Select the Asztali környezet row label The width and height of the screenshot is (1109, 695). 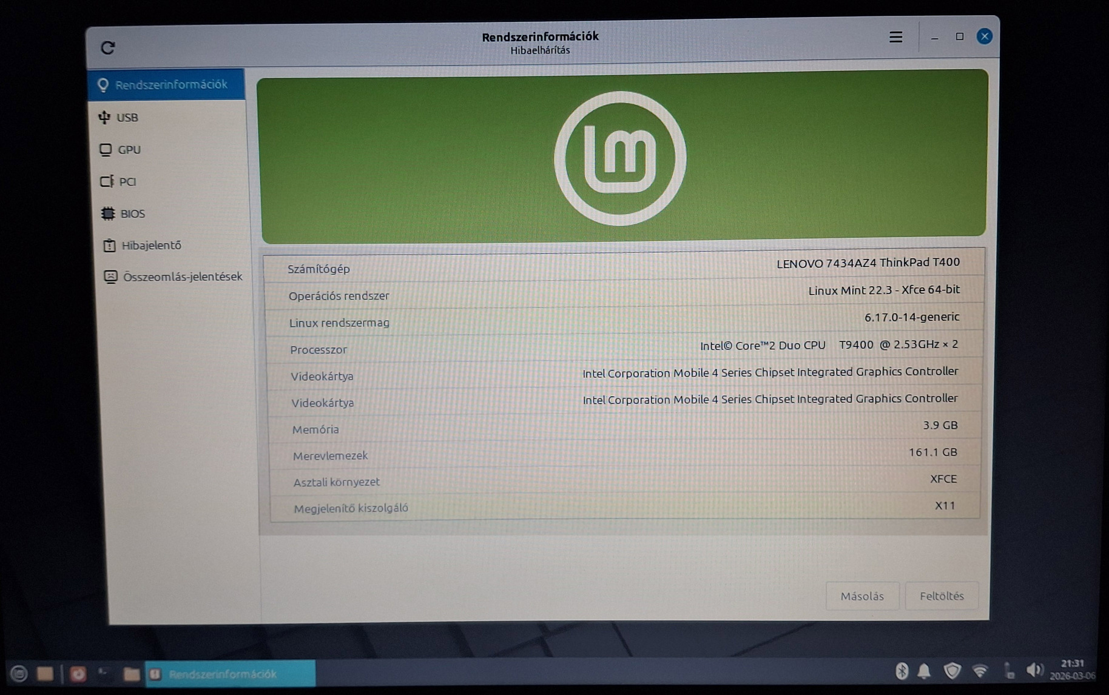[336, 482]
